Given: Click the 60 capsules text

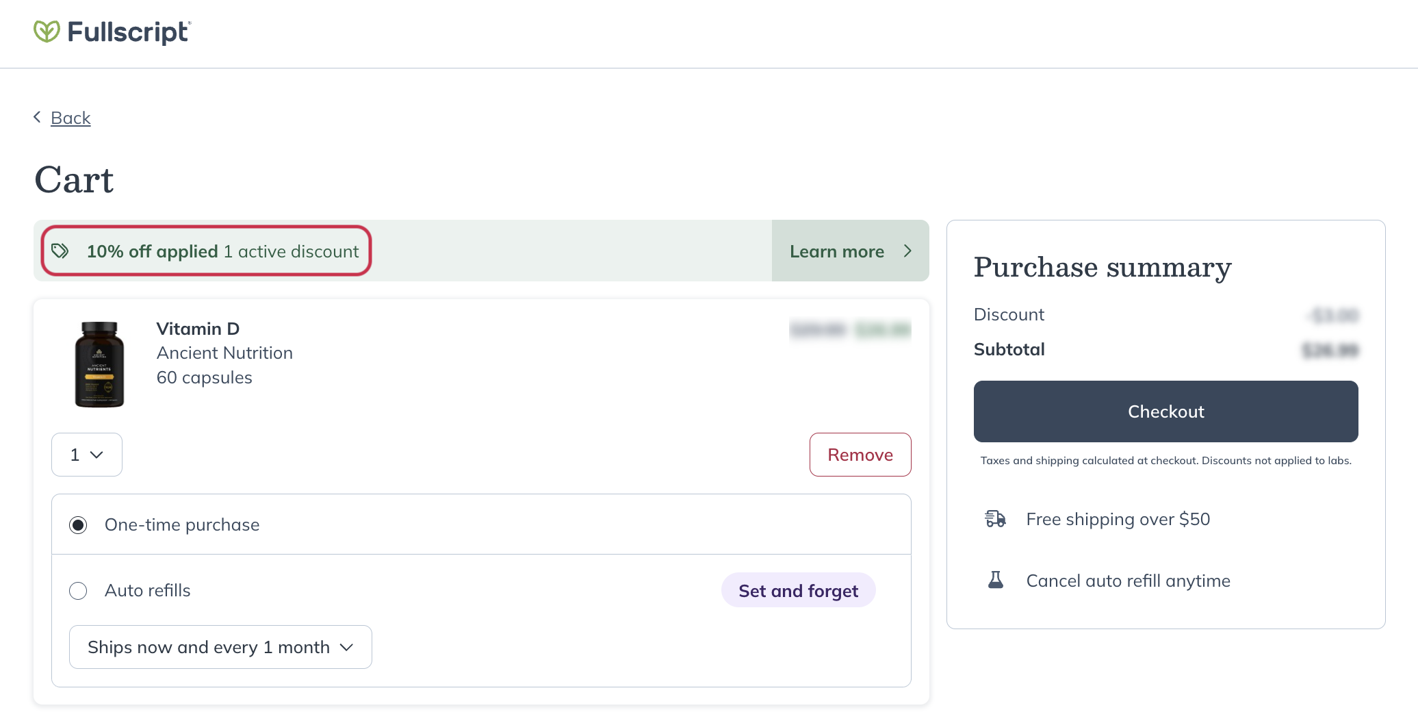Looking at the screenshot, I should tap(204, 378).
